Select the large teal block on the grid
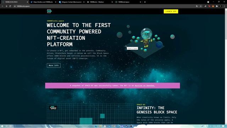 click(x=86, y=121)
